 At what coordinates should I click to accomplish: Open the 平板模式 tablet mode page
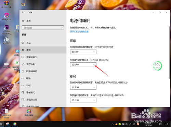coord(43,92)
